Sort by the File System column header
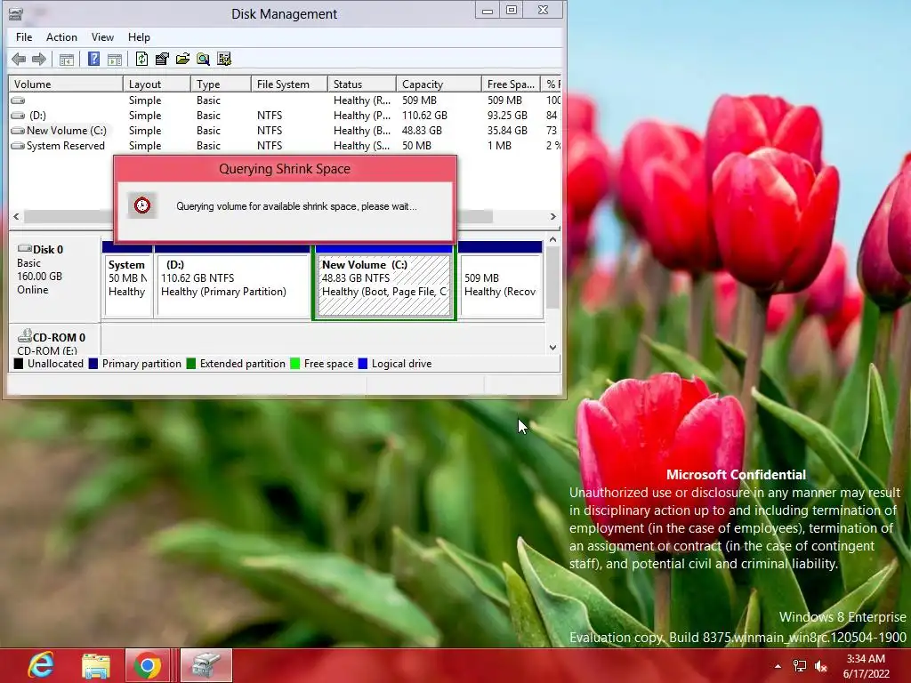 pyautogui.click(x=289, y=84)
